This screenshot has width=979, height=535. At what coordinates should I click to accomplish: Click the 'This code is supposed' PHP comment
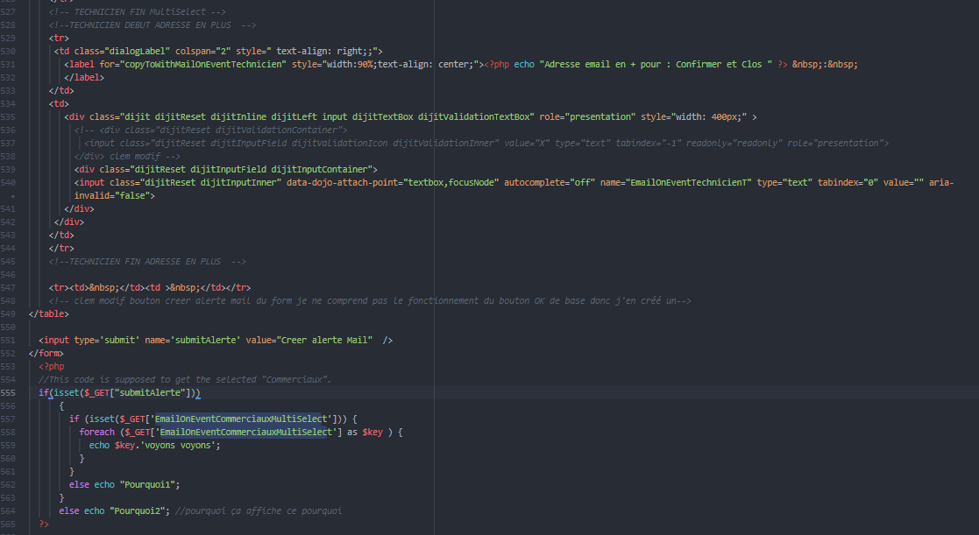click(x=184, y=379)
